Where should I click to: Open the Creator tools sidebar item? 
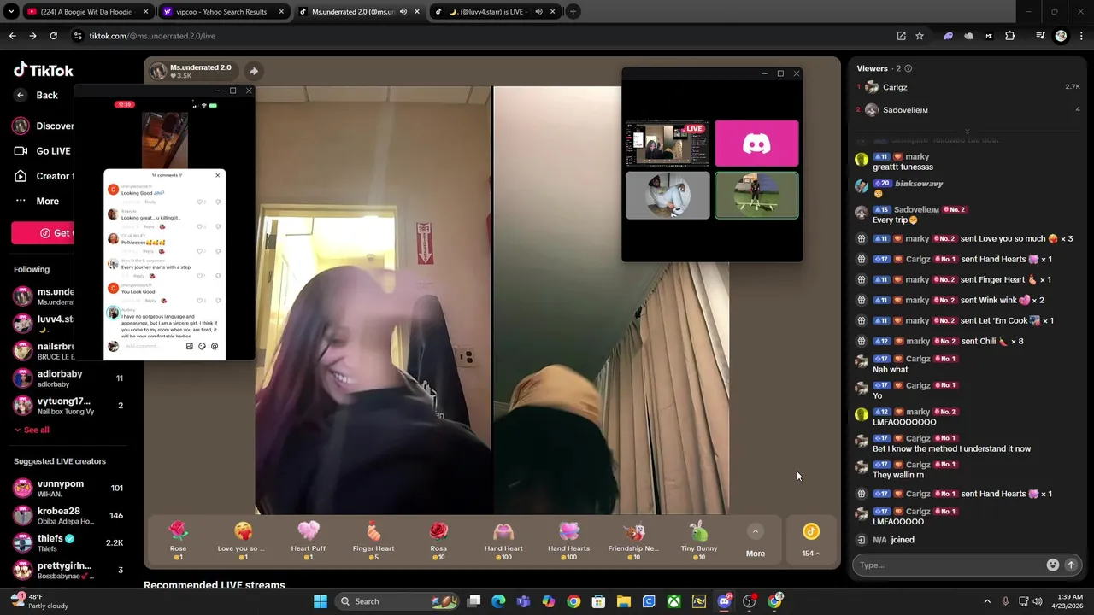pos(43,176)
